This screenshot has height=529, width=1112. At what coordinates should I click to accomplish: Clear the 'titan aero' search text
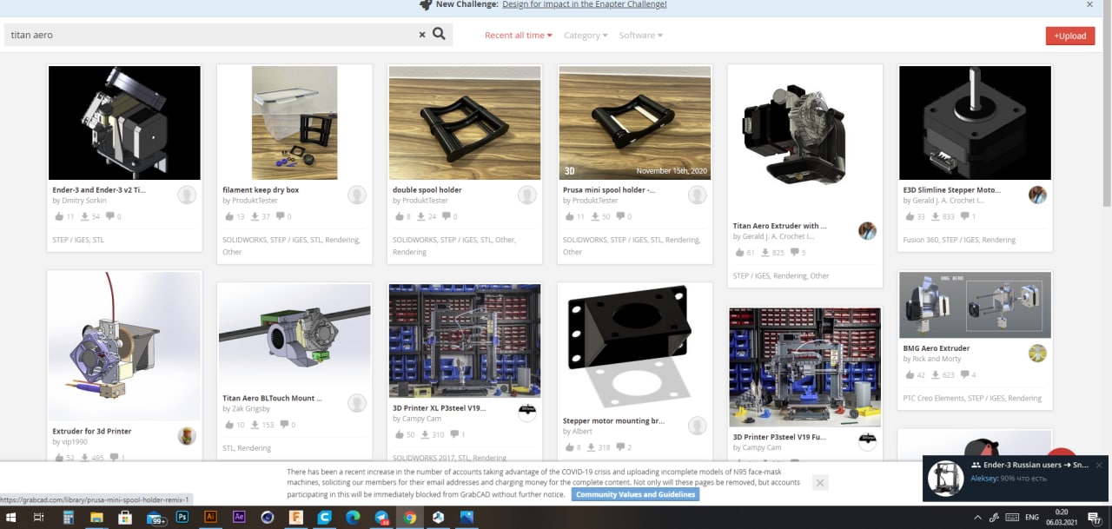click(422, 35)
